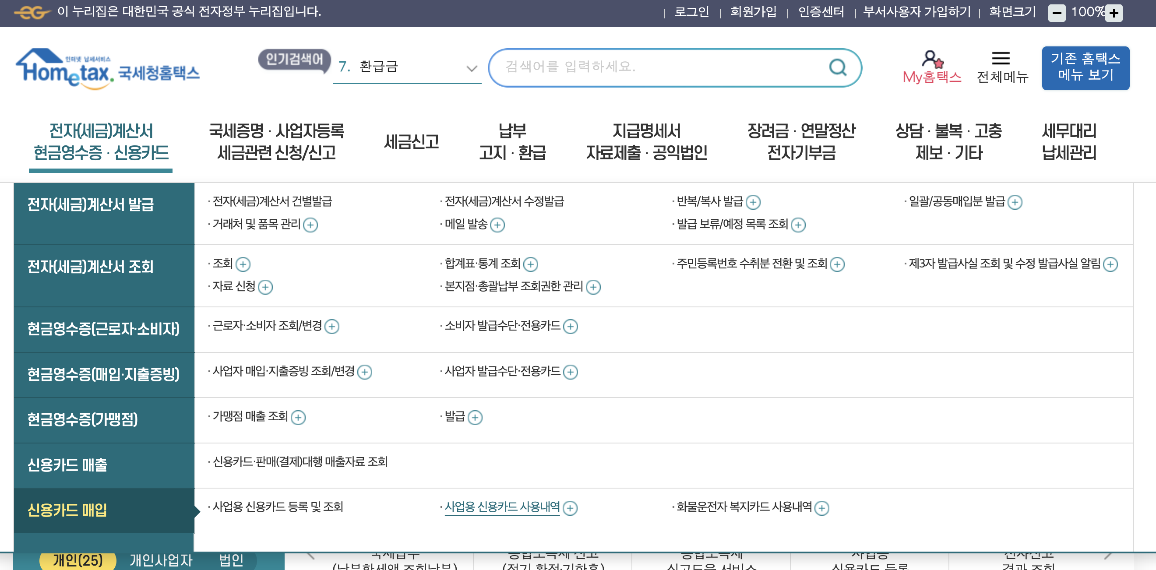The height and width of the screenshot is (570, 1156).
Task: Expand plus icon beside 화물운전자 복지카드 사용내역
Action: pos(821,508)
